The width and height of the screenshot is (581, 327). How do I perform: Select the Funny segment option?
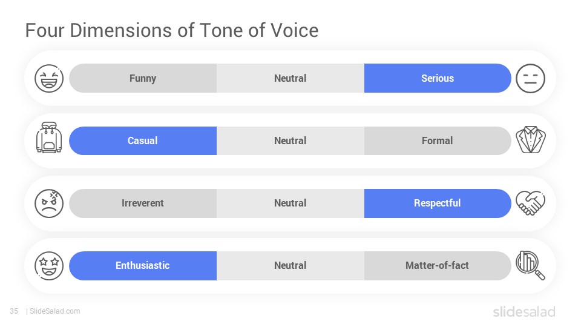tap(143, 78)
